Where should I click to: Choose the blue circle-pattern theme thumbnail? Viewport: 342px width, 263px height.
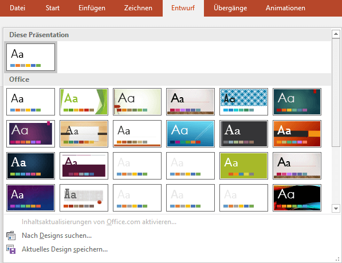tap(243, 102)
